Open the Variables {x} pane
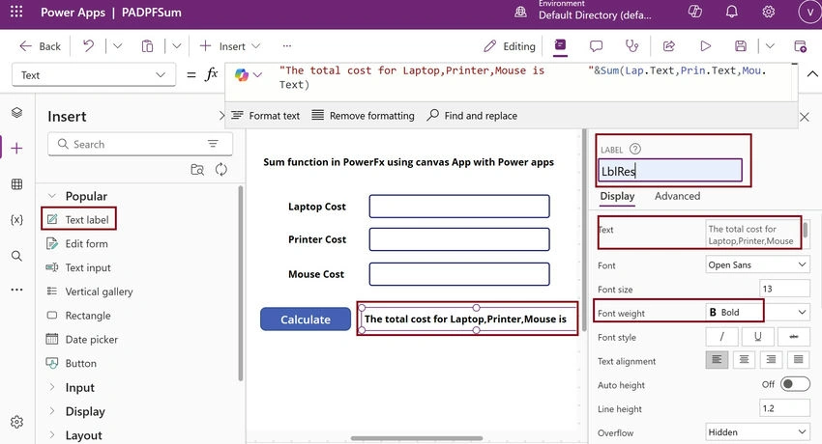The width and height of the screenshot is (822, 444). (16, 220)
